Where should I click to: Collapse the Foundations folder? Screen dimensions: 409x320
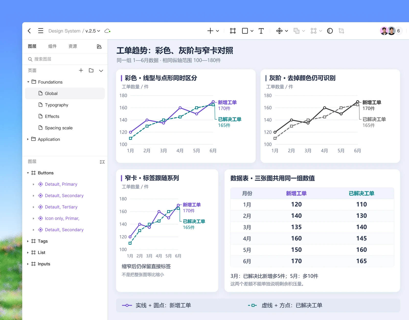28,82
